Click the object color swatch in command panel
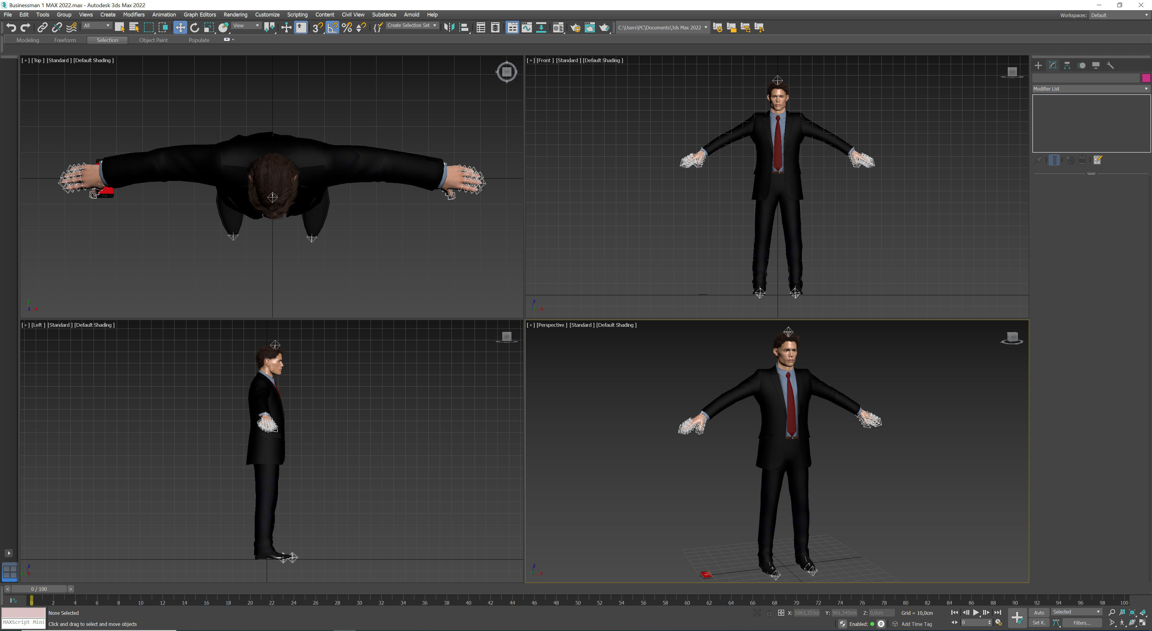 [1146, 78]
